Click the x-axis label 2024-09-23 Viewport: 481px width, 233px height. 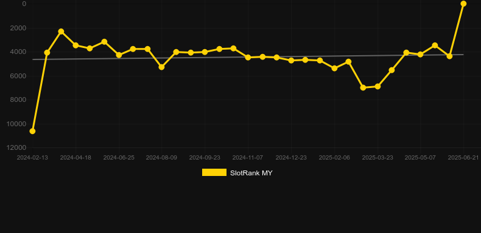205,158
